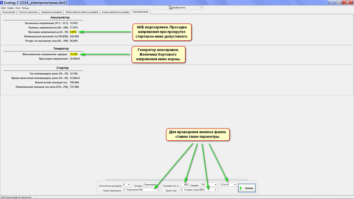
Task: Click the USB Осциллограф не подключен status
Action: tap(16, 197)
